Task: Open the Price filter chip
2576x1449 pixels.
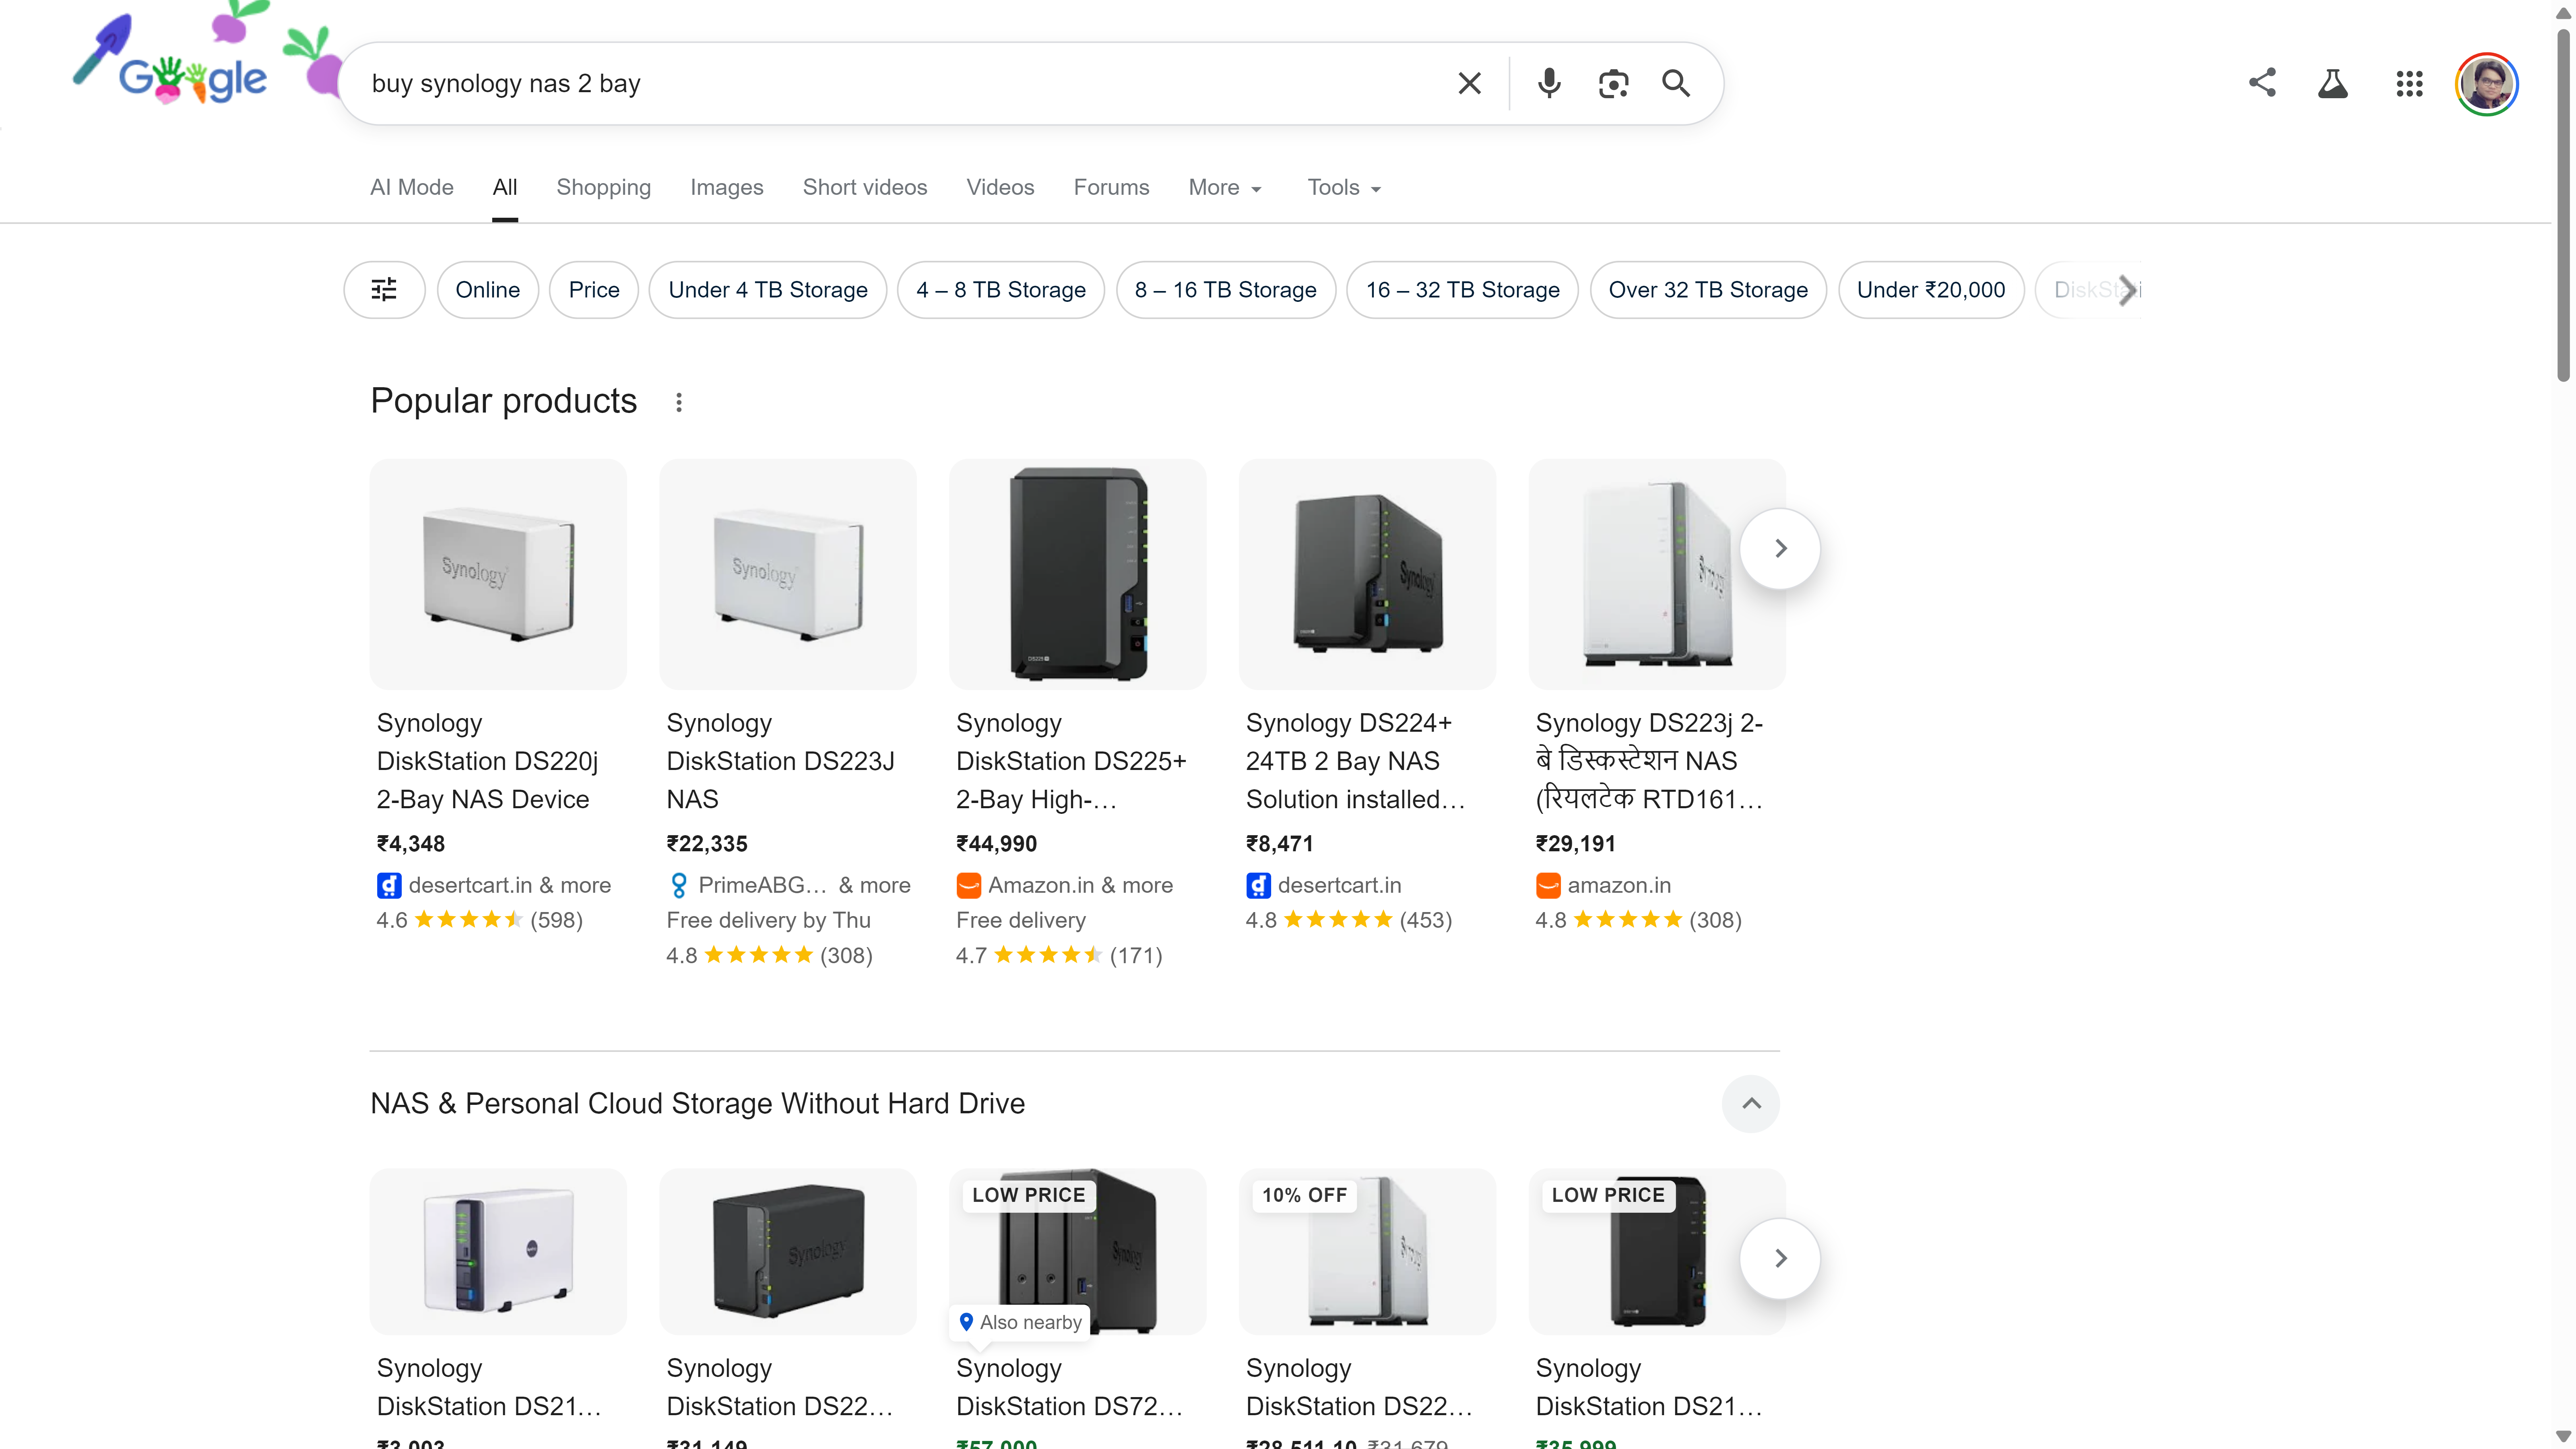Action: (594, 290)
